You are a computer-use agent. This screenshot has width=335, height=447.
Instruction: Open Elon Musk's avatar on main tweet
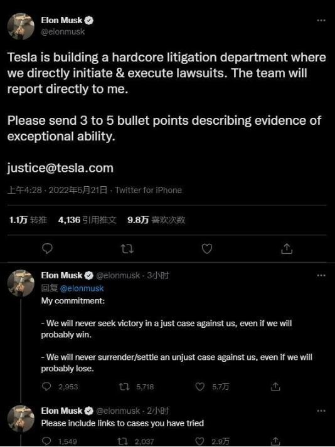[x=21, y=26]
